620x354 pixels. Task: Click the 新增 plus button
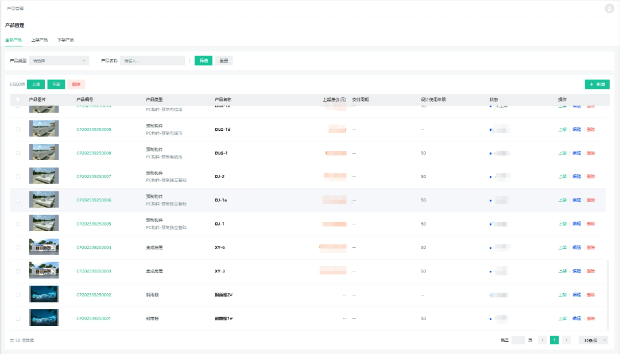(x=597, y=84)
